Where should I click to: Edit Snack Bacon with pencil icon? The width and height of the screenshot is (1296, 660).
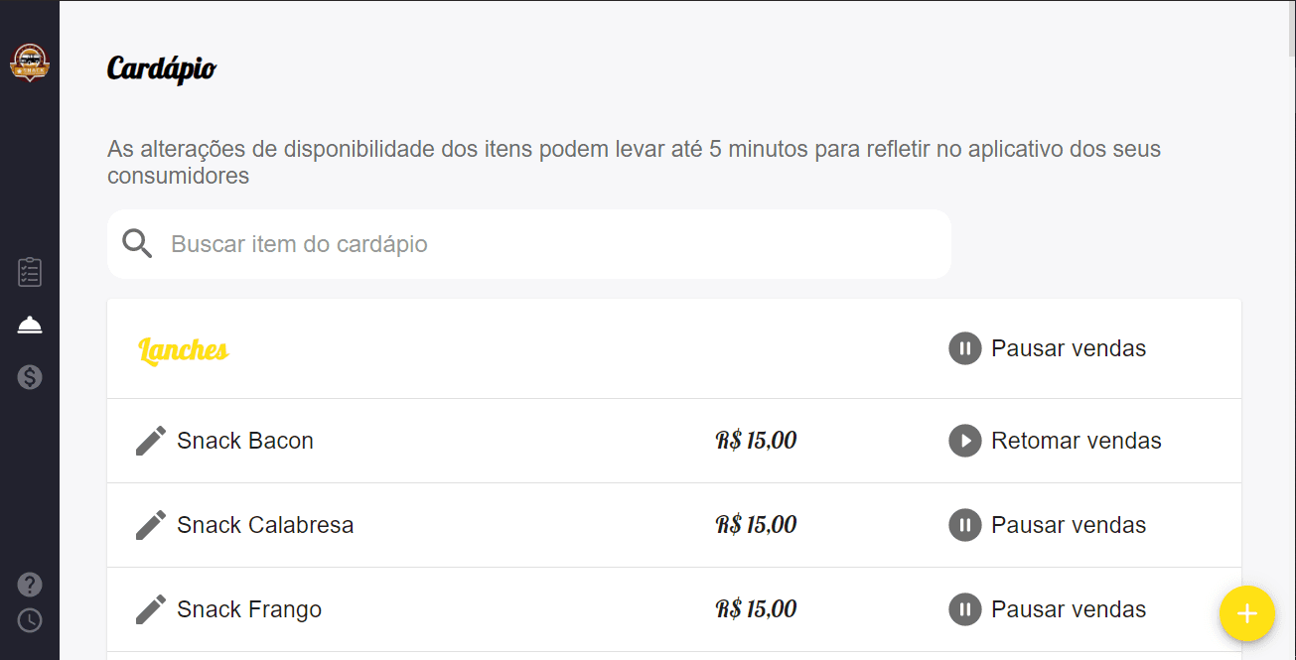pos(151,441)
